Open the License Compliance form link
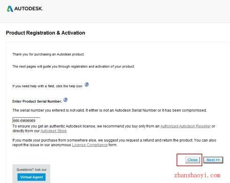 pos(90,145)
